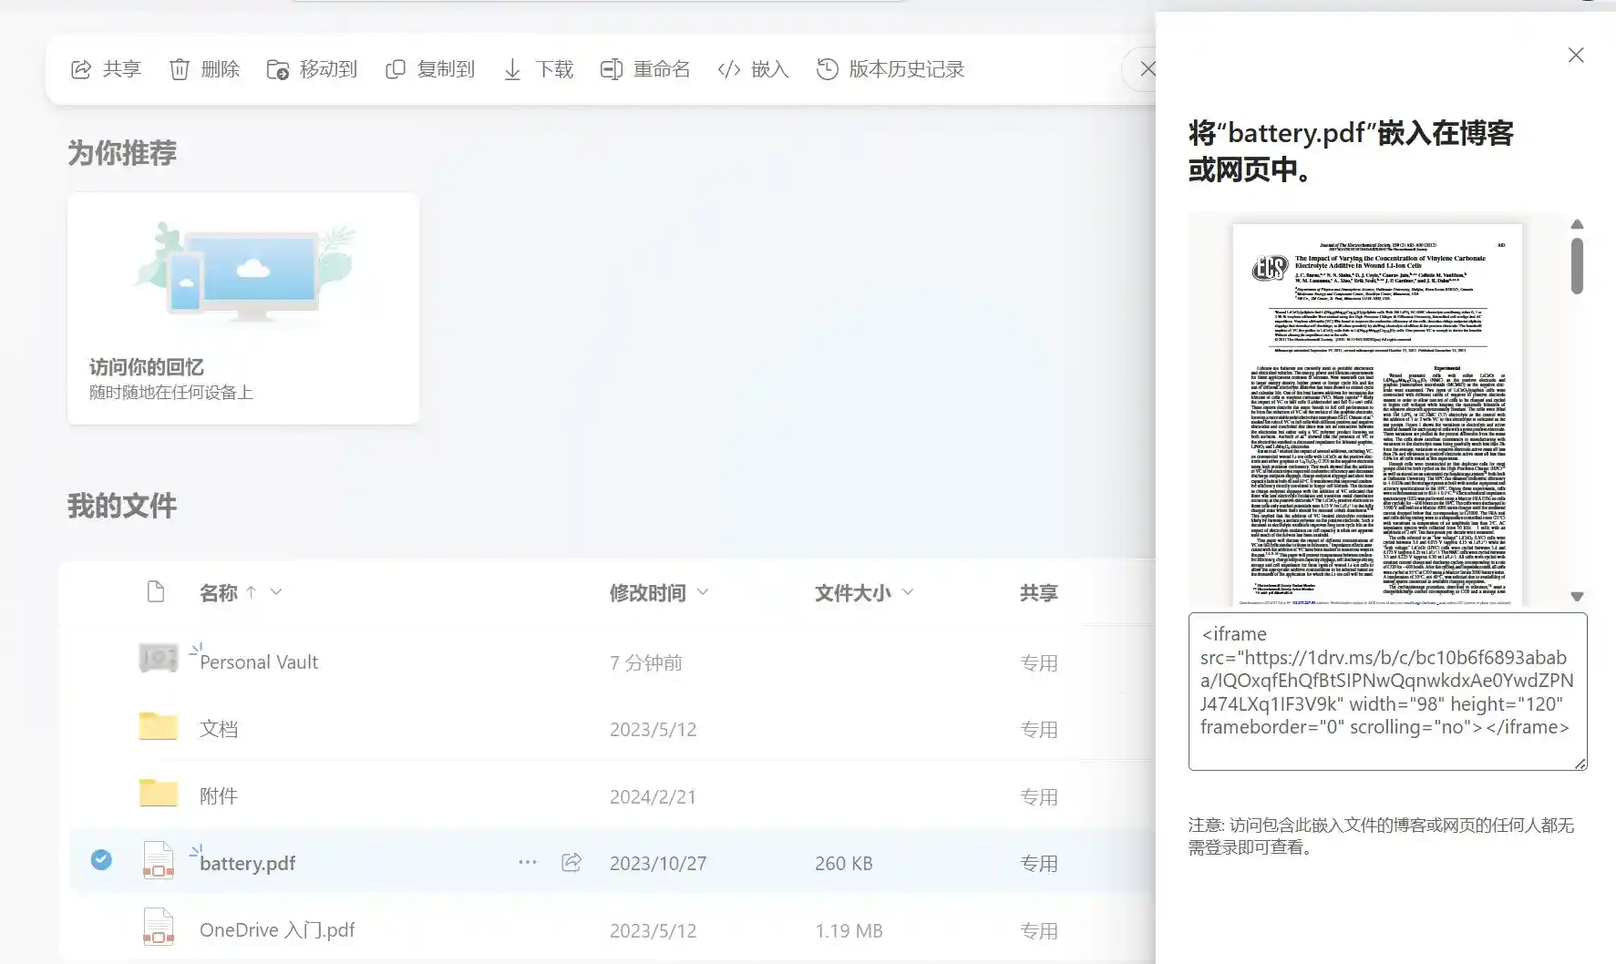Open the Personal Vault item
This screenshot has height=964, width=1616.
coord(259,662)
